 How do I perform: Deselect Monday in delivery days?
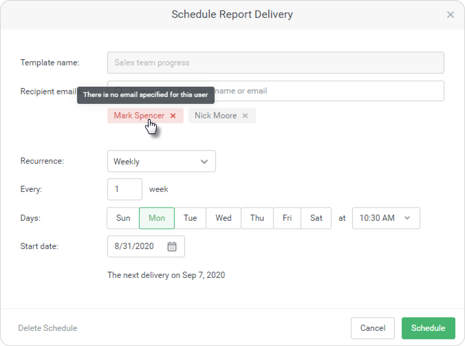point(157,218)
